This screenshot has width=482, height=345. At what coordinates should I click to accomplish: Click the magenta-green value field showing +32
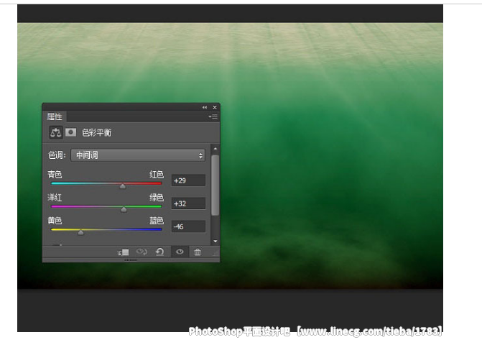(188, 203)
